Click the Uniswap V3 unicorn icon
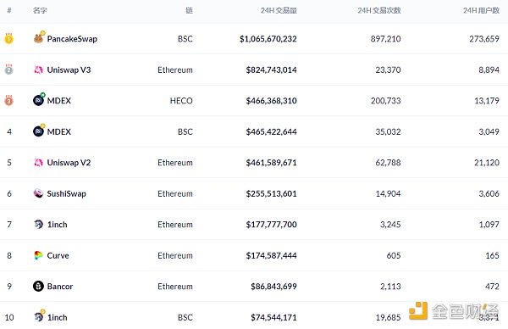The image size is (508, 329). tap(39, 70)
